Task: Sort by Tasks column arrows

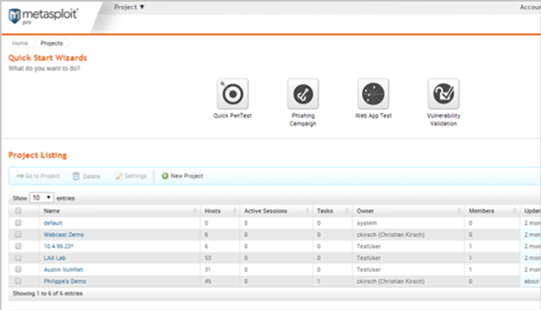Action: (347, 211)
